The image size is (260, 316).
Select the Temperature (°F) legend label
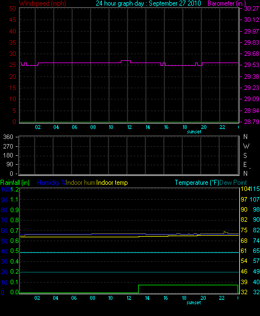click(197, 183)
